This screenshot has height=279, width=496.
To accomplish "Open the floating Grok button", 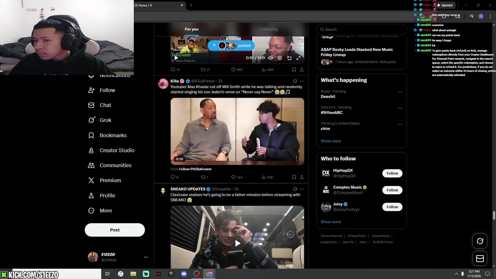I will (x=480, y=241).
